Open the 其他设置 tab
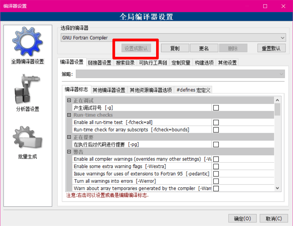 tap(227, 63)
